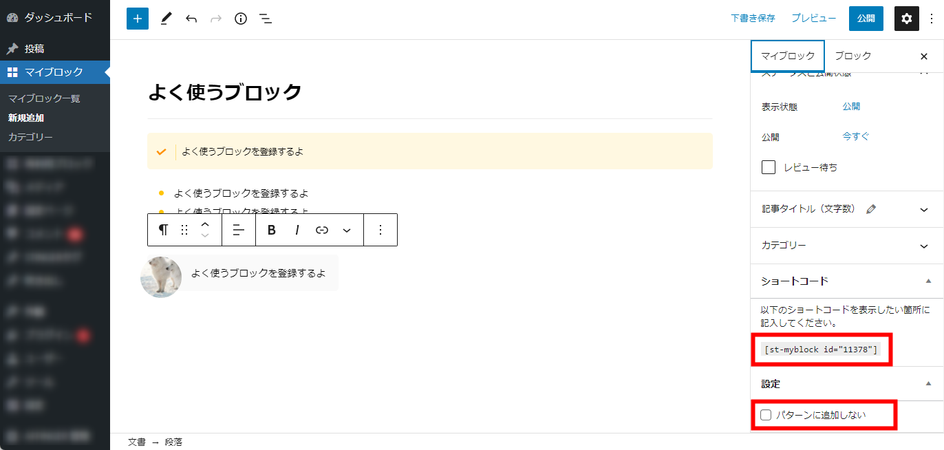The height and width of the screenshot is (450, 944).
Task: Open マイブロック一覧 in sidebar menu
Action: 44,98
